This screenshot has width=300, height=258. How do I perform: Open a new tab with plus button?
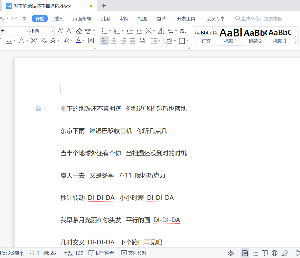[x=104, y=6]
